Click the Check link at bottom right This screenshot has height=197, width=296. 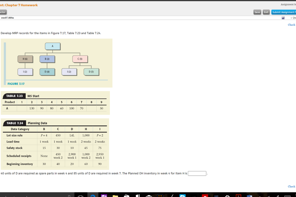pos(291,187)
